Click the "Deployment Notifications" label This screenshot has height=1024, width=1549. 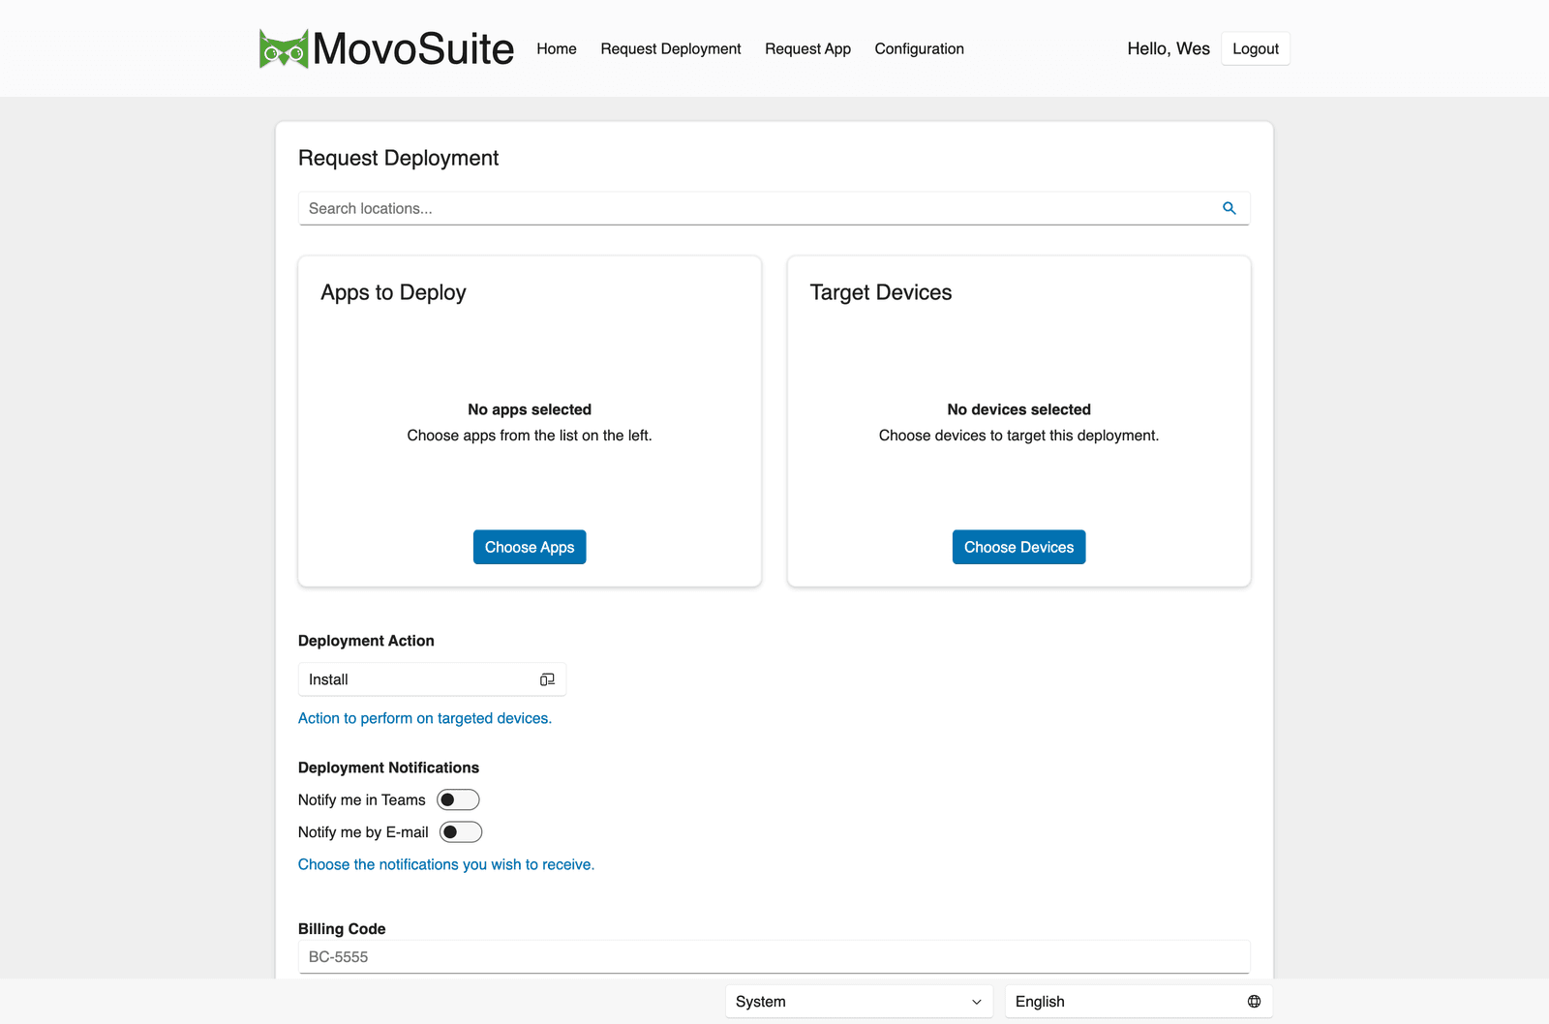[x=388, y=768]
